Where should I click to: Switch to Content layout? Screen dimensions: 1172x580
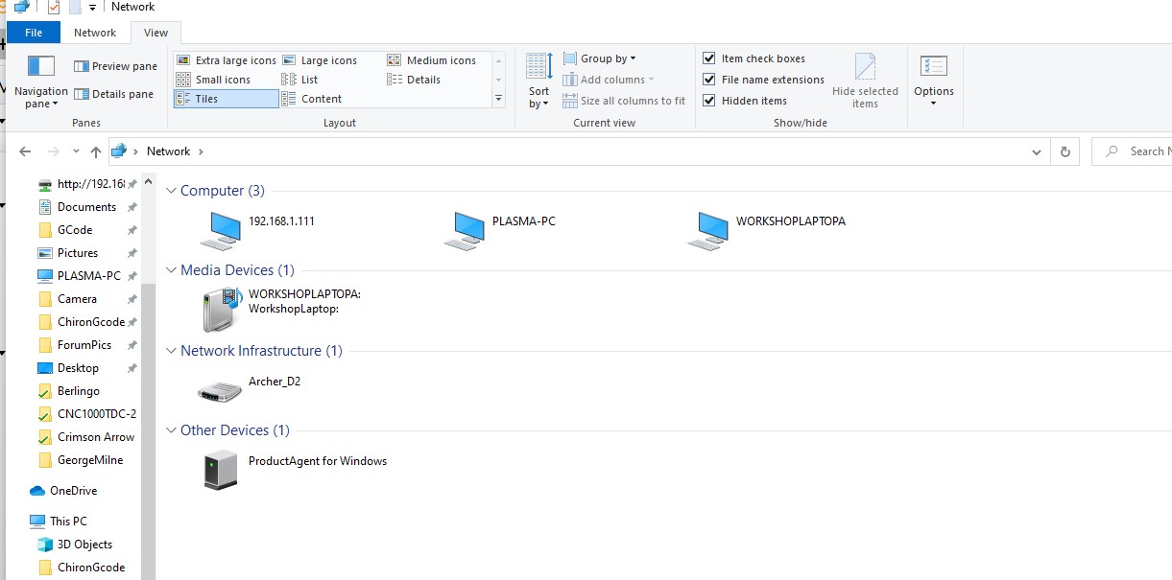[312, 99]
